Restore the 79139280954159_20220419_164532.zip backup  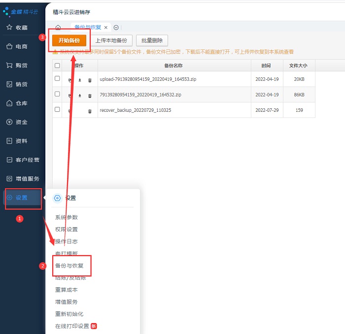70,96
